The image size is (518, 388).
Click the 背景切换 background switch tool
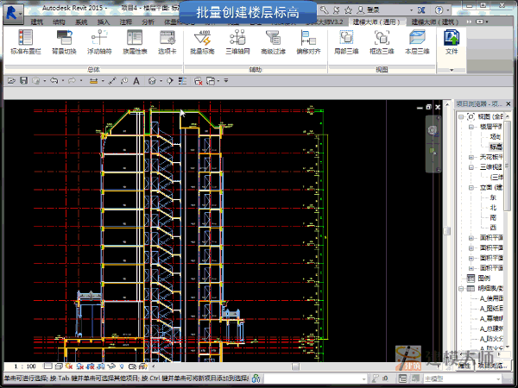point(64,42)
